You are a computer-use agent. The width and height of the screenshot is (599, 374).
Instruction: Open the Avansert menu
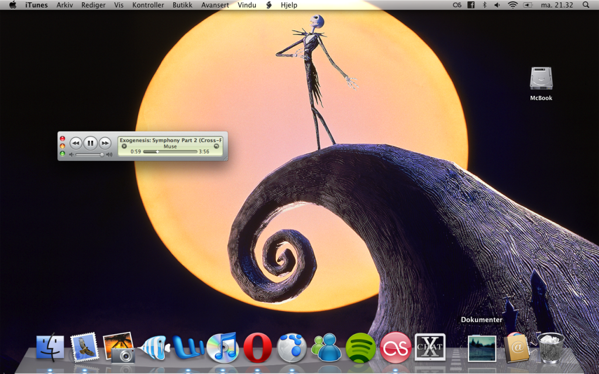pyautogui.click(x=215, y=5)
